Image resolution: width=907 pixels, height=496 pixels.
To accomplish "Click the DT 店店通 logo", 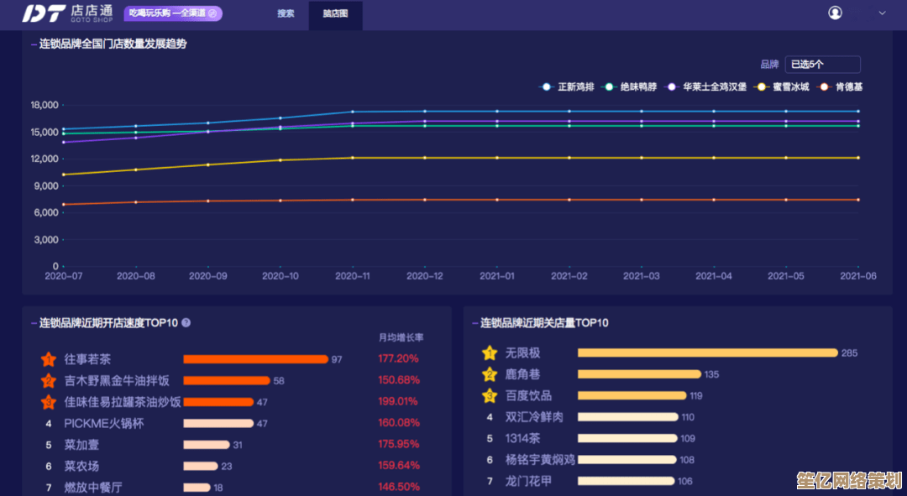I will pos(68,13).
